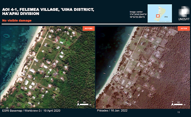This screenshot has width=191, height=117.
Task: Click the Pléiades / 16 Jan 2022 caption
Action: click(112, 111)
